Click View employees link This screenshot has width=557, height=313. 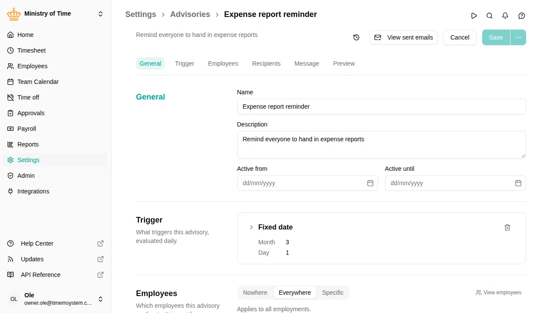pos(499,293)
